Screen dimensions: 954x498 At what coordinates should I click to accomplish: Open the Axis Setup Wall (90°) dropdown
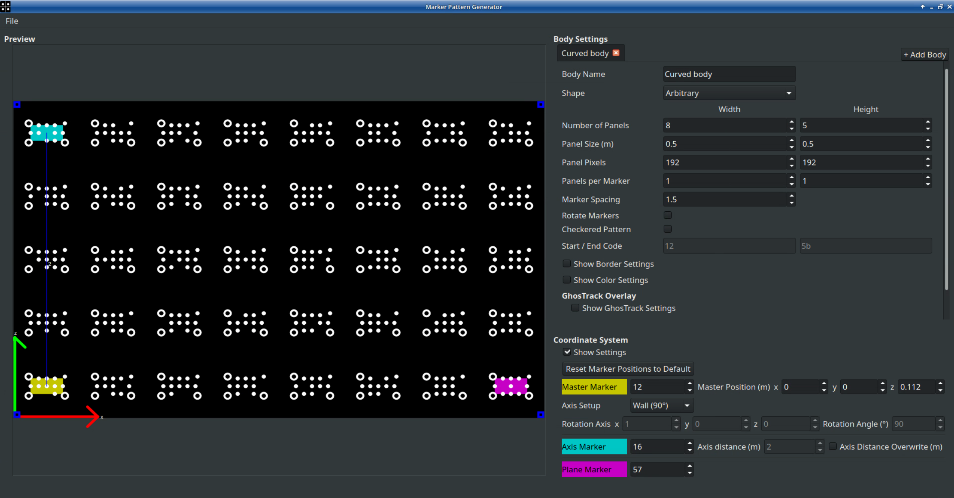(661, 405)
